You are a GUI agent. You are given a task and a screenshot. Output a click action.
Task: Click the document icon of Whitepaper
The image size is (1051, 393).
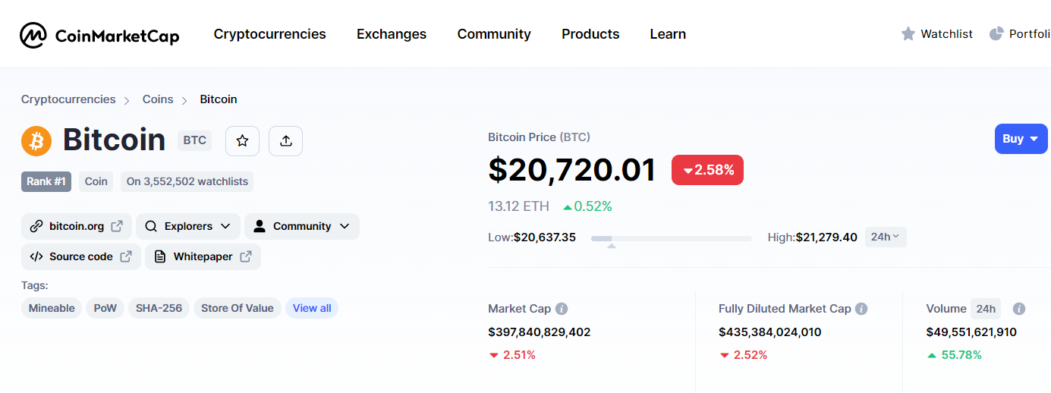pyautogui.click(x=159, y=256)
